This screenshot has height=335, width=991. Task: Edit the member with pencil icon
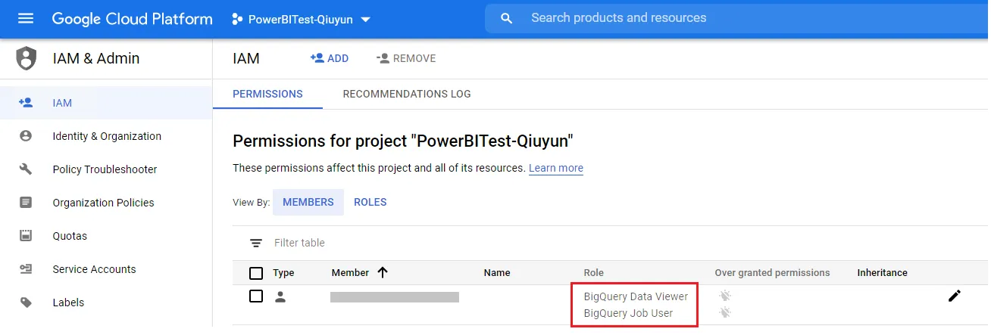pos(955,296)
